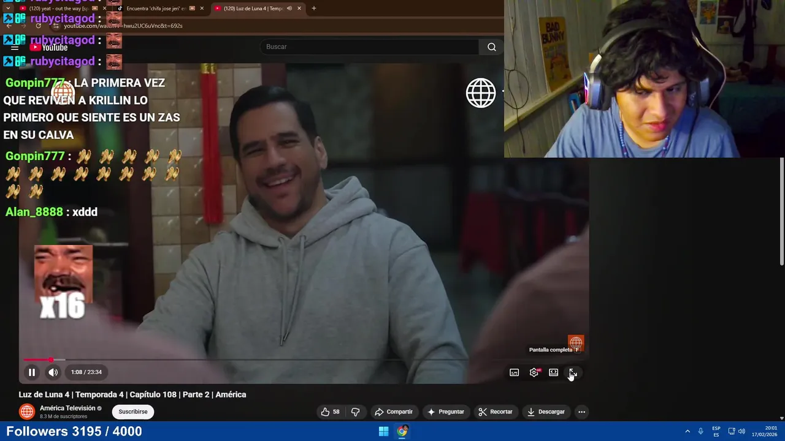Click the scrollbar down arrow
This screenshot has height=441, width=785.
(x=782, y=418)
